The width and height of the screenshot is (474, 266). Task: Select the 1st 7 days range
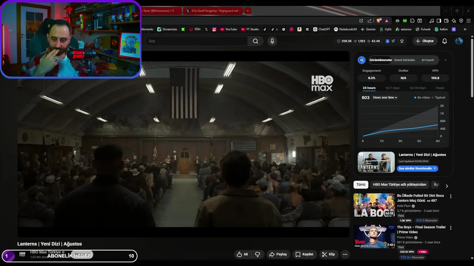(x=393, y=88)
